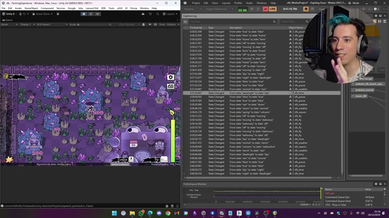Click the Capture Log Text Filter field
Image resolution: width=389 pixels, height=218 pixels.
tap(232, 22)
